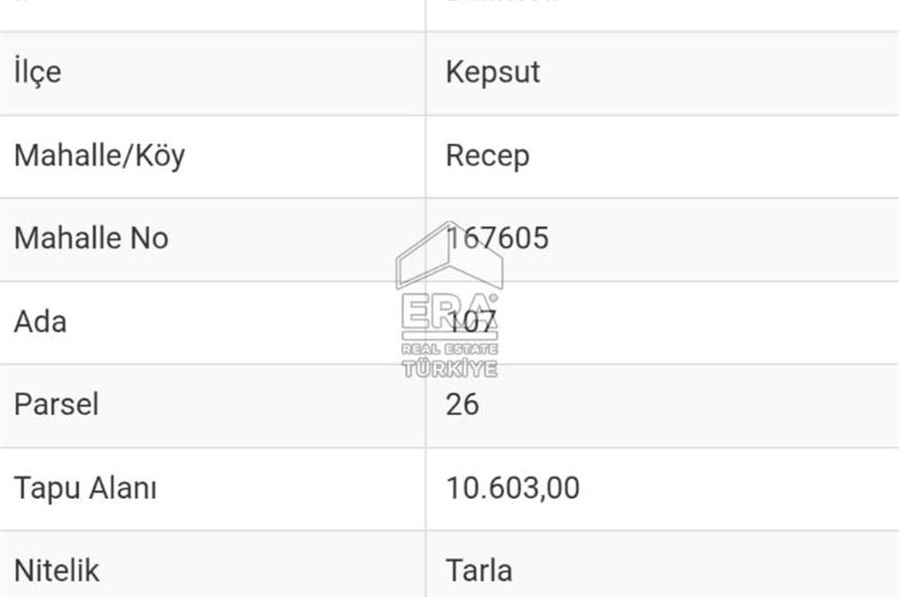This screenshot has height=597, width=899.
Task: Click the house outline in ERA logo
Action: pos(449,255)
